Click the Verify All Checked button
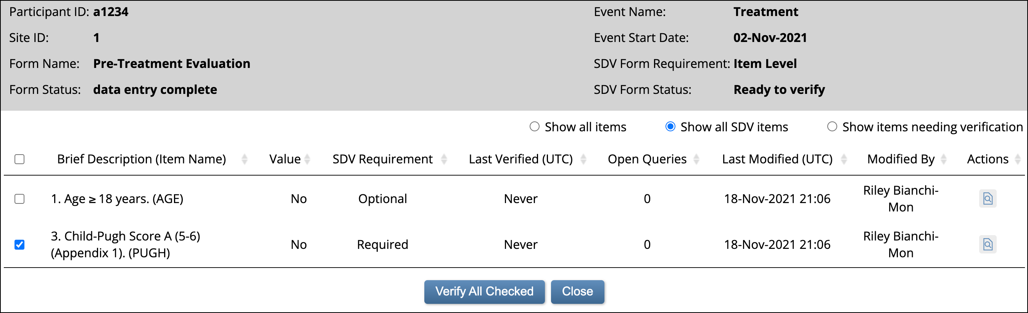The image size is (1028, 313). tap(484, 292)
